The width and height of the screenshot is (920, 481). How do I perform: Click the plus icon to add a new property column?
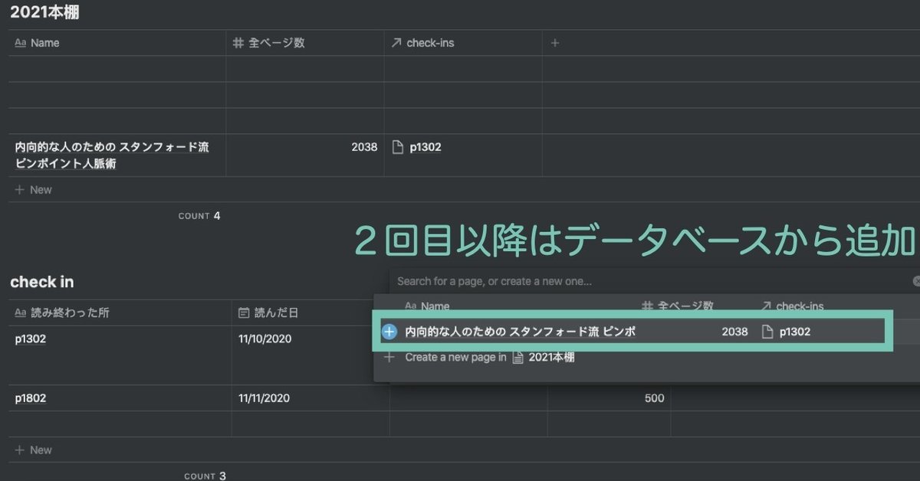click(x=555, y=43)
